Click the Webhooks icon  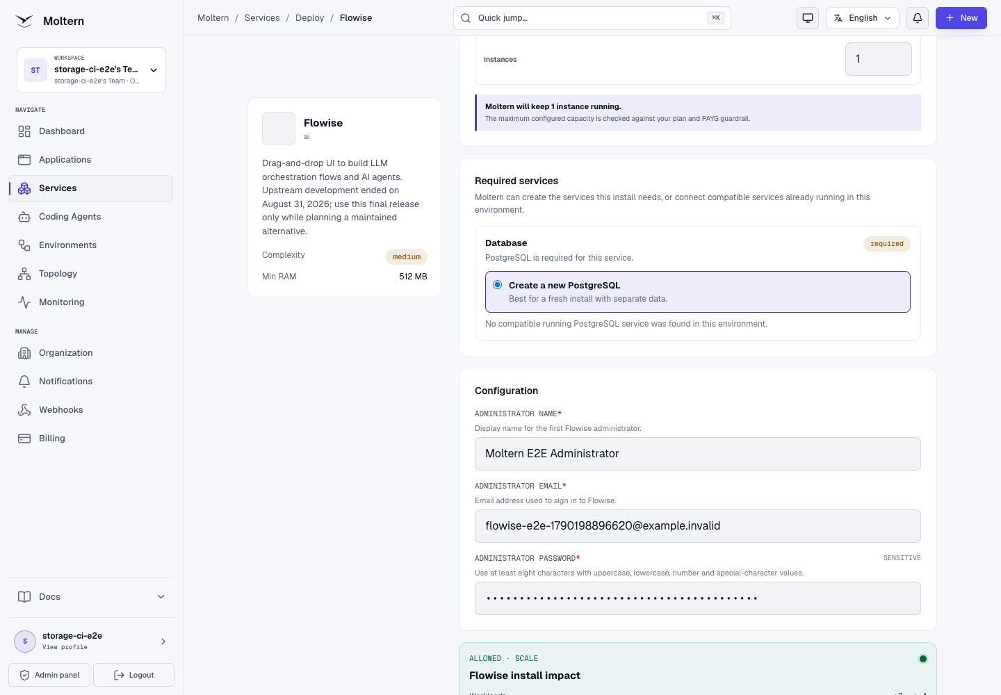tap(24, 410)
